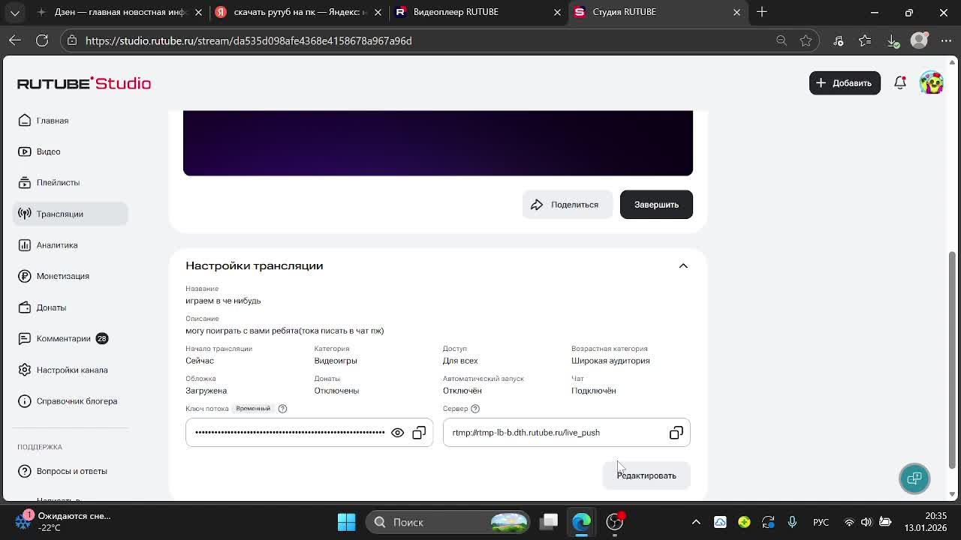Bookmark this page with star icon
The height and width of the screenshot is (540, 961).
[806, 40]
